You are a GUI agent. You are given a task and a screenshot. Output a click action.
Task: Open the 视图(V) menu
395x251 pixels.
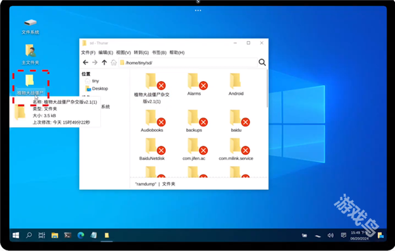tap(124, 53)
